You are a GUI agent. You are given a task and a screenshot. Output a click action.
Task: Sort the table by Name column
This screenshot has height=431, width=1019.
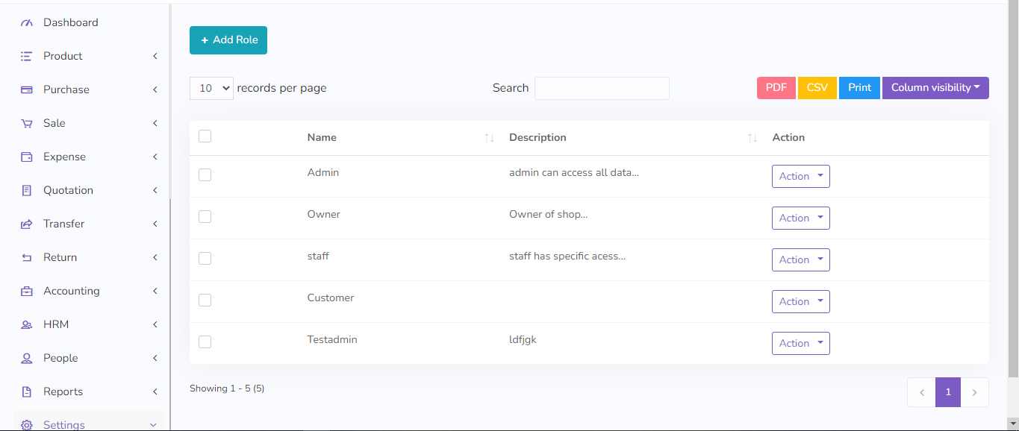pos(490,137)
